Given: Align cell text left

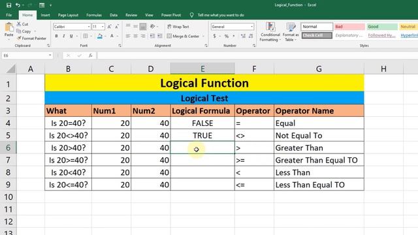Looking at the screenshot, I should (128, 36).
